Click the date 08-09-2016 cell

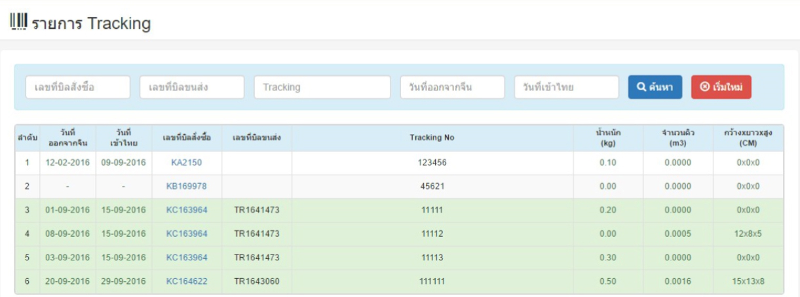click(x=67, y=234)
